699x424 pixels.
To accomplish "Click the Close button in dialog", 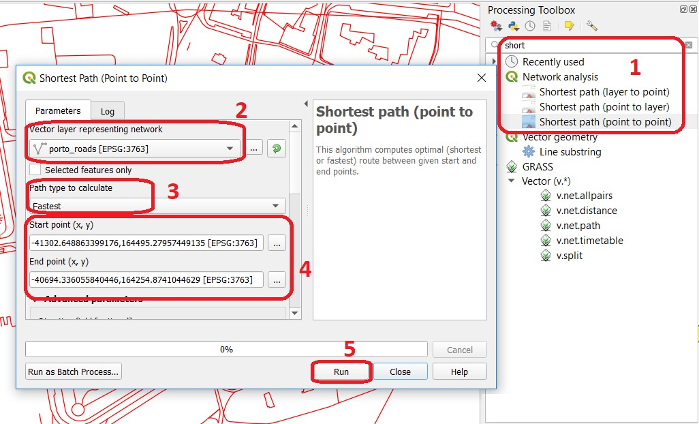I will 400,372.
